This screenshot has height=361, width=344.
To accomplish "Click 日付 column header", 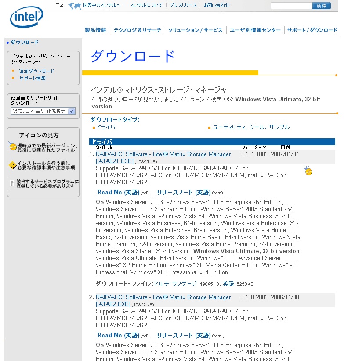I will (285, 147).
